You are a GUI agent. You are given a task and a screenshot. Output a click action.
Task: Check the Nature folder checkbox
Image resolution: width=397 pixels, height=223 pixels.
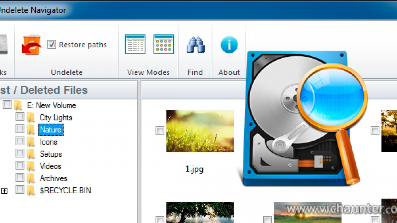click(20, 129)
